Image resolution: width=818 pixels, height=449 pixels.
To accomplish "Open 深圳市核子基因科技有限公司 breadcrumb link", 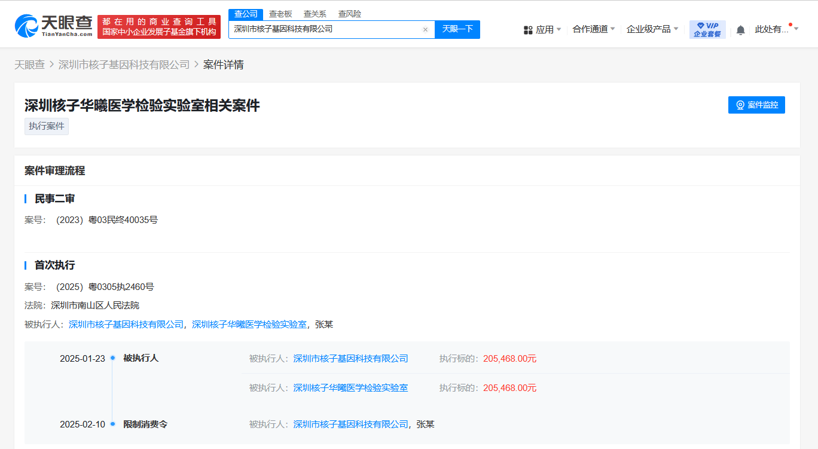I will [124, 65].
